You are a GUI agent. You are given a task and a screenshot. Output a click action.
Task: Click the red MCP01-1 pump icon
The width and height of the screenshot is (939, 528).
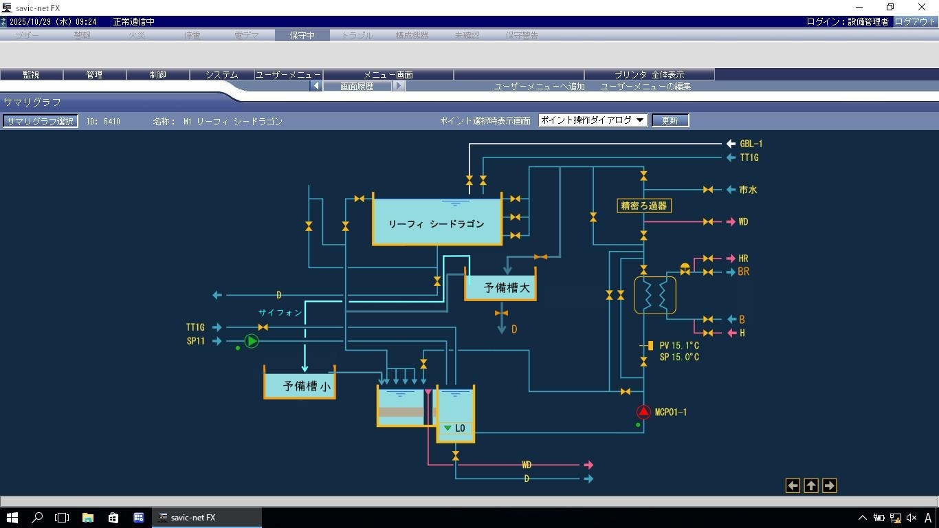pyautogui.click(x=643, y=412)
